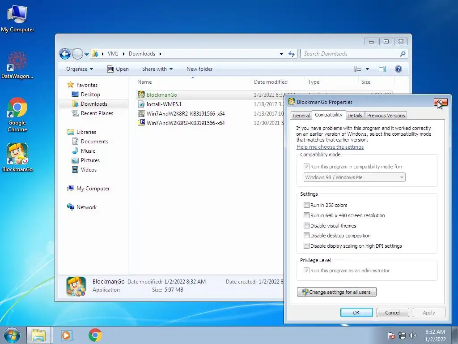
Task: Click New folder in the toolbar
Action: (x=199, y=69)
